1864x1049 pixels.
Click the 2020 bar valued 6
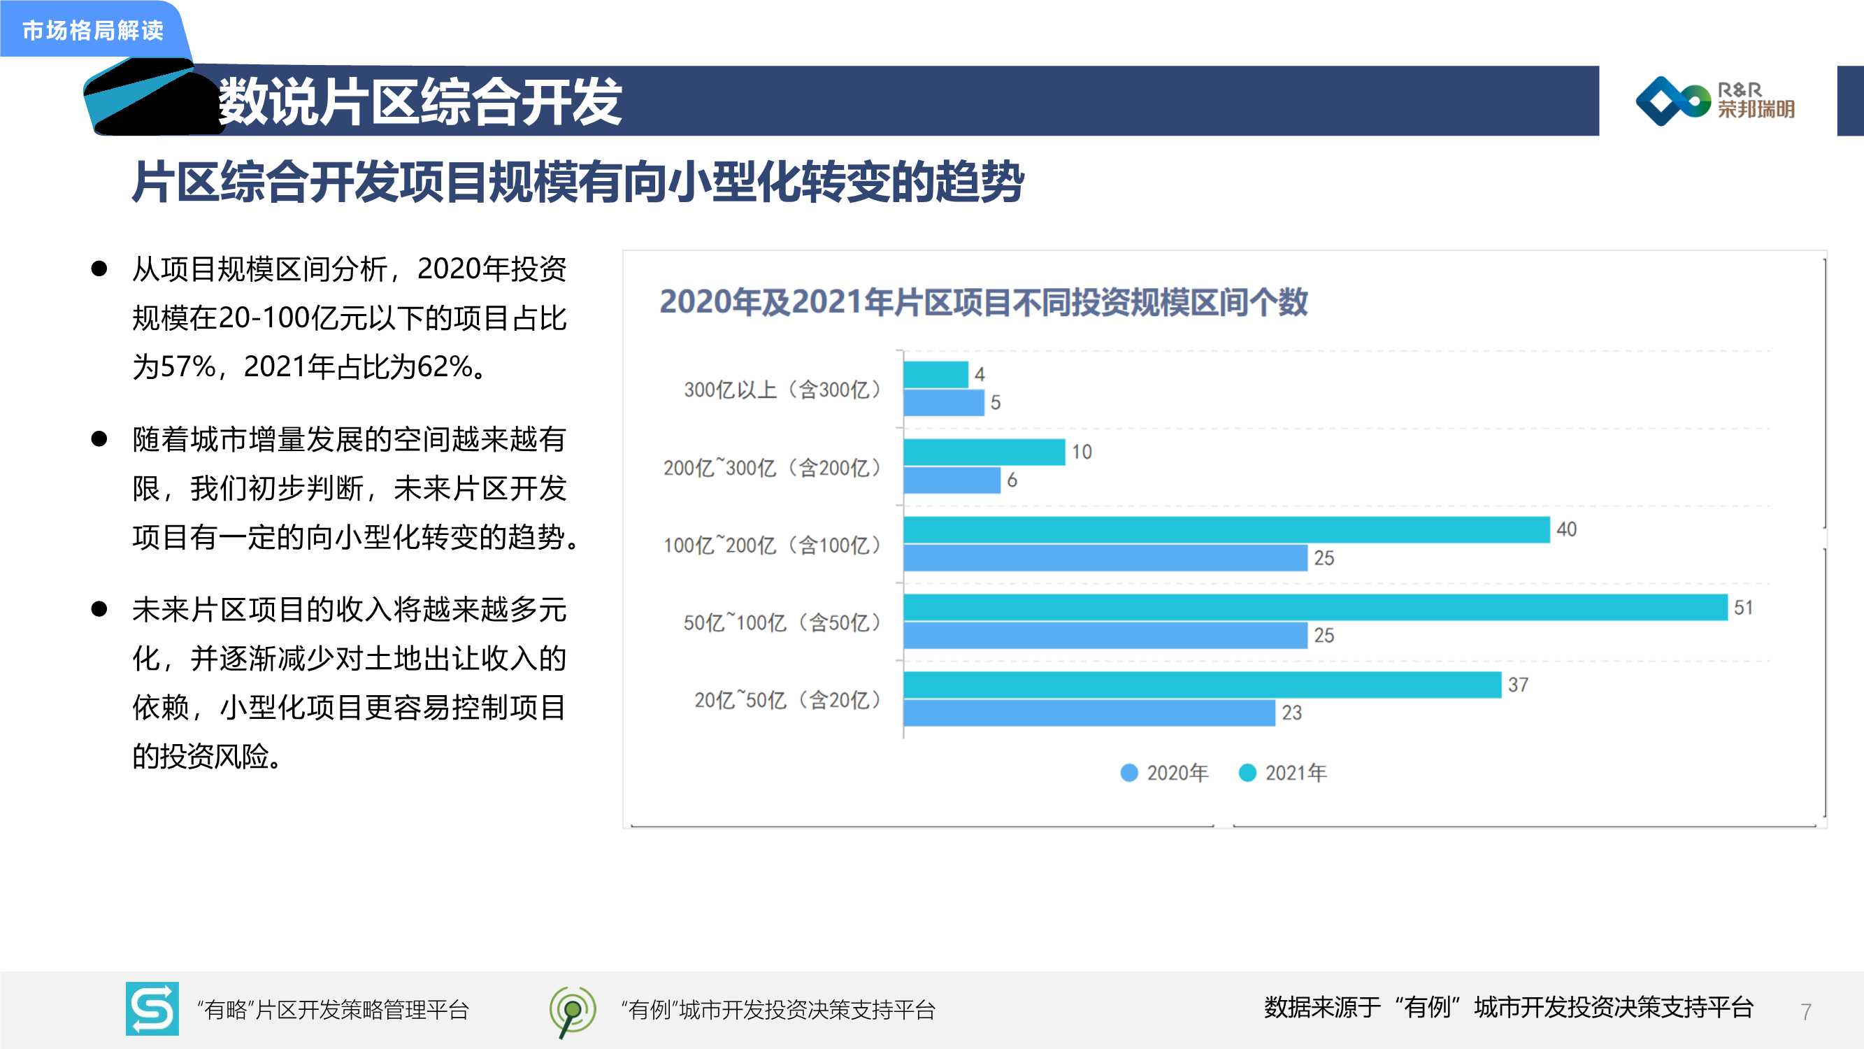952,480
